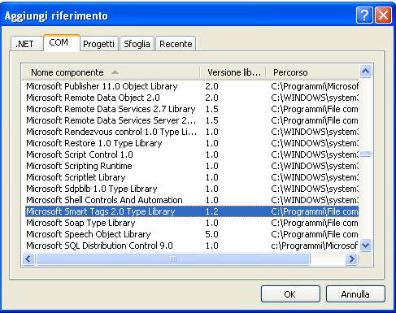Screen dimensions: 396x313
Task: Select Microsoft Scriptlet Library
Action: [192, 177]
